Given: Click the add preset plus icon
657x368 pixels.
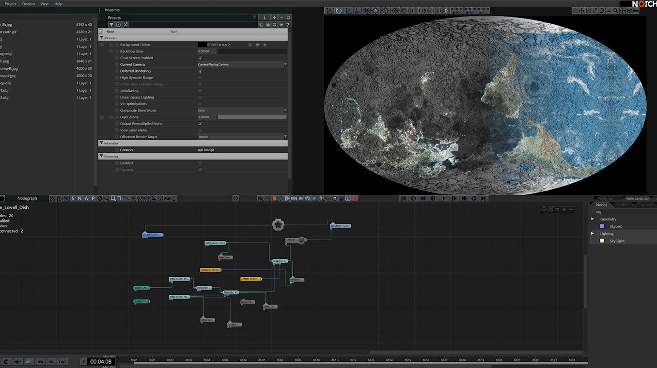Looking at the screenshot, I should (x=274, y=18).
